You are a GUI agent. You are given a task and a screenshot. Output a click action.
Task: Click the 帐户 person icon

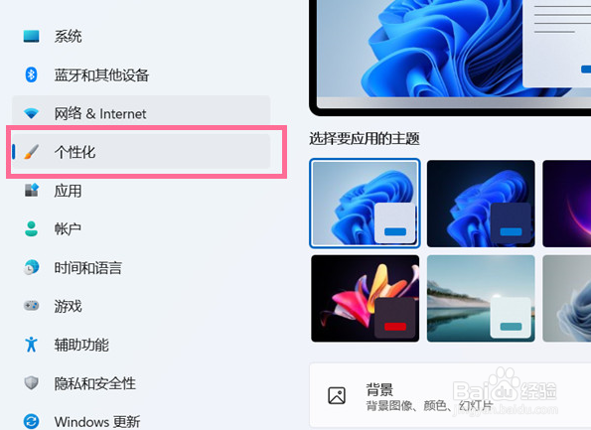[x=31, y=228]
